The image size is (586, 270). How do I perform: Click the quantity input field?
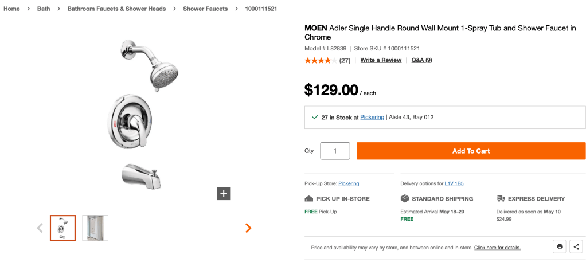(335, 151)
